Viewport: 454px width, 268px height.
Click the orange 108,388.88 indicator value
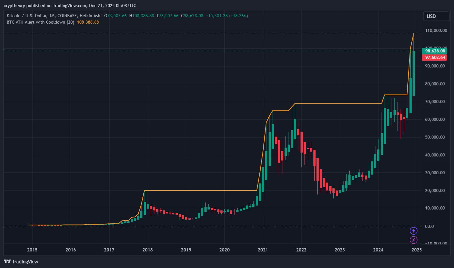(88, 22)
